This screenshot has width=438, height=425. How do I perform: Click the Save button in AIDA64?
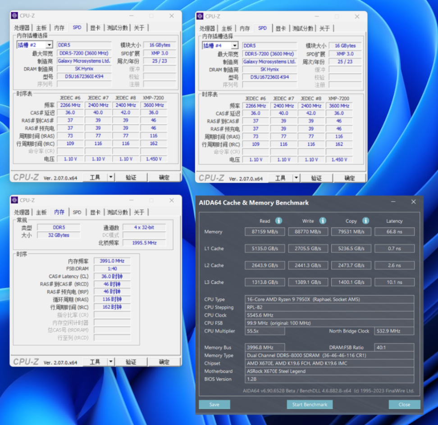tap(214, 404)
